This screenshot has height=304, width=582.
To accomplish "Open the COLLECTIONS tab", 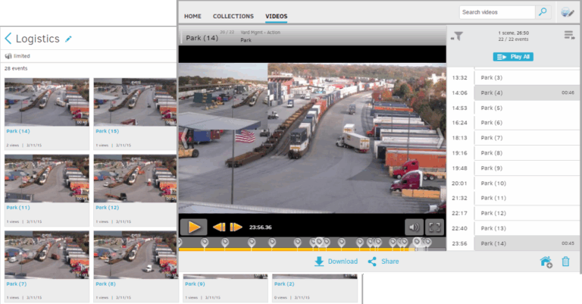I will click(233, 16).
